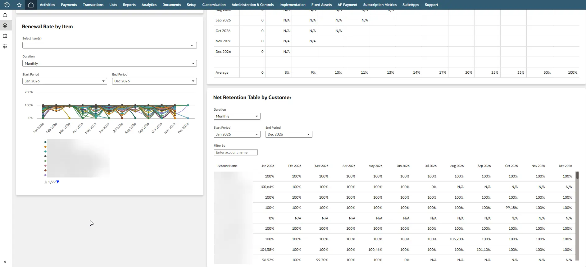Open the Subscription Metrics menu
The image size is (586, 267).
(380, 5)
